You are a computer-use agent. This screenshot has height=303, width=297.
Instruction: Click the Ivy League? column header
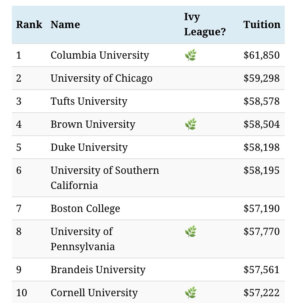click(205, 24)
